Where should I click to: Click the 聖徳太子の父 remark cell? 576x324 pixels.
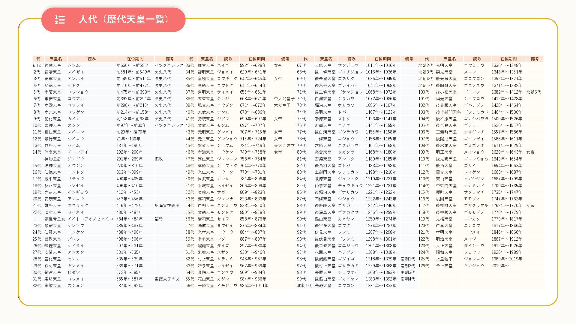(x=167, y=279)
